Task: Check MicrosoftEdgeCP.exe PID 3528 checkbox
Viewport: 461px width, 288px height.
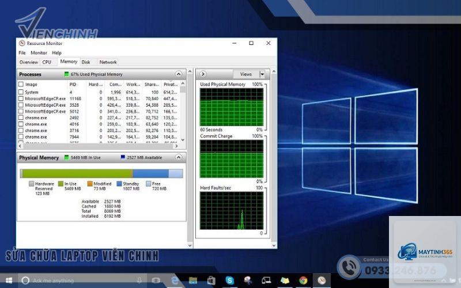Action: click(21, 105)
